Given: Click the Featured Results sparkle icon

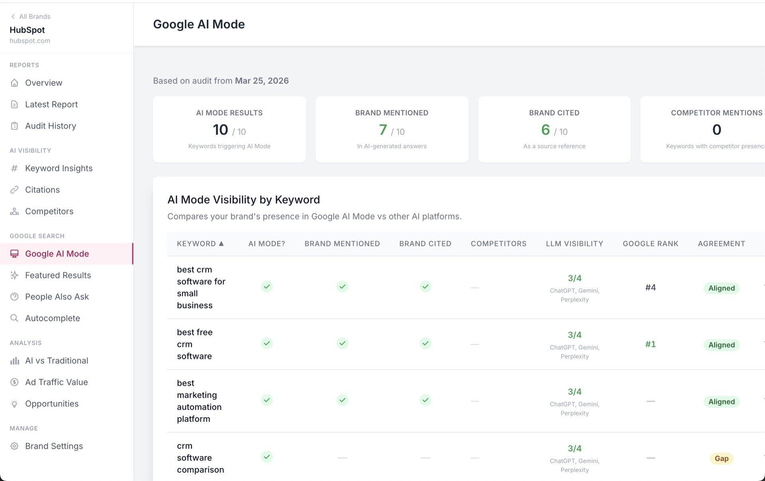Looking at the screenshot, I should pyautogui.click(x=14, y=275).
